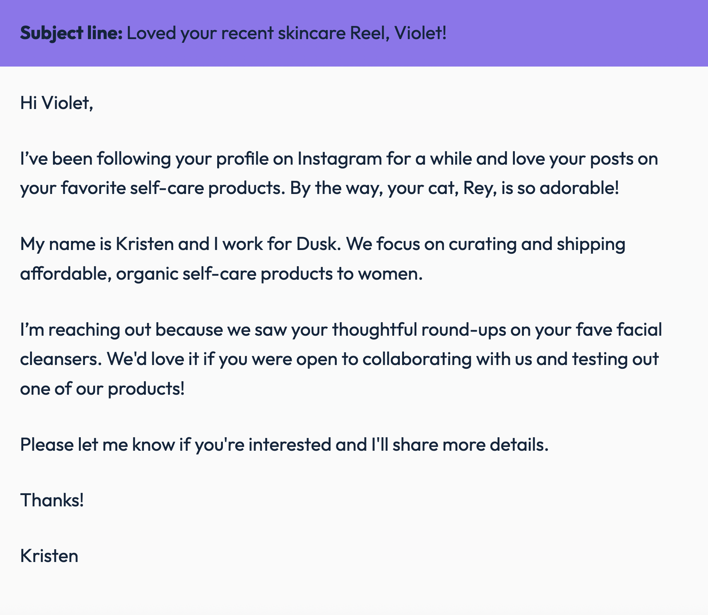
Task: Click the closing 'Thanks!'
Action: coord(52,500)
